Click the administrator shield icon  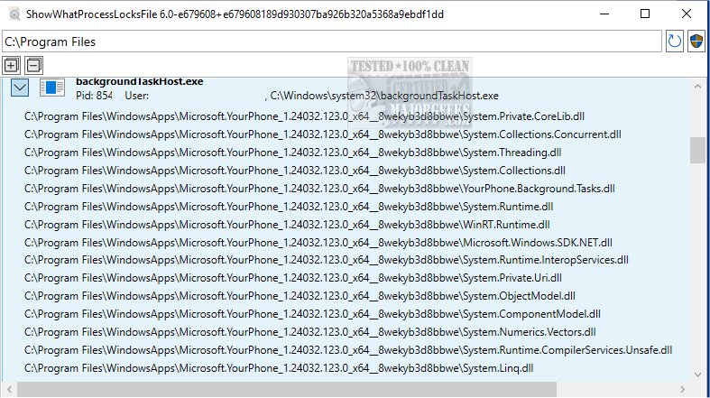coord(696,42)
